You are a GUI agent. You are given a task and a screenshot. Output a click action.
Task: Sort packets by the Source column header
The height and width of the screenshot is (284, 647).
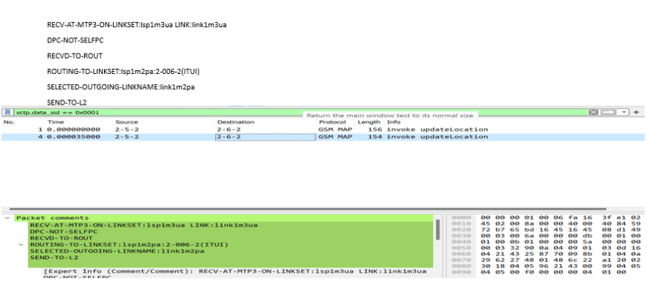(127, 122)
